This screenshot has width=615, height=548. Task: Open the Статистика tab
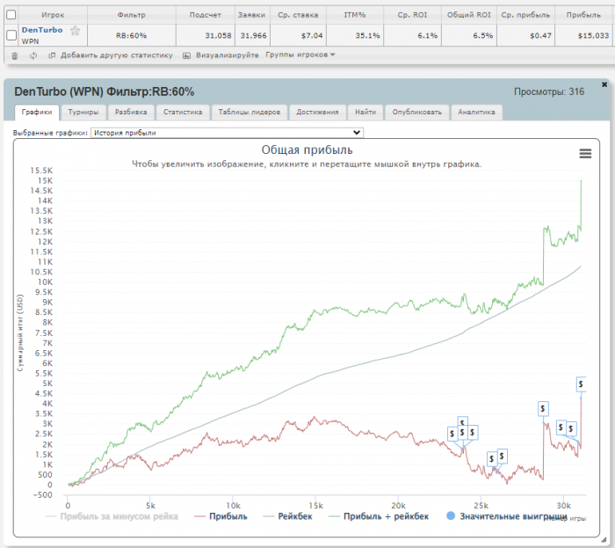183,113
